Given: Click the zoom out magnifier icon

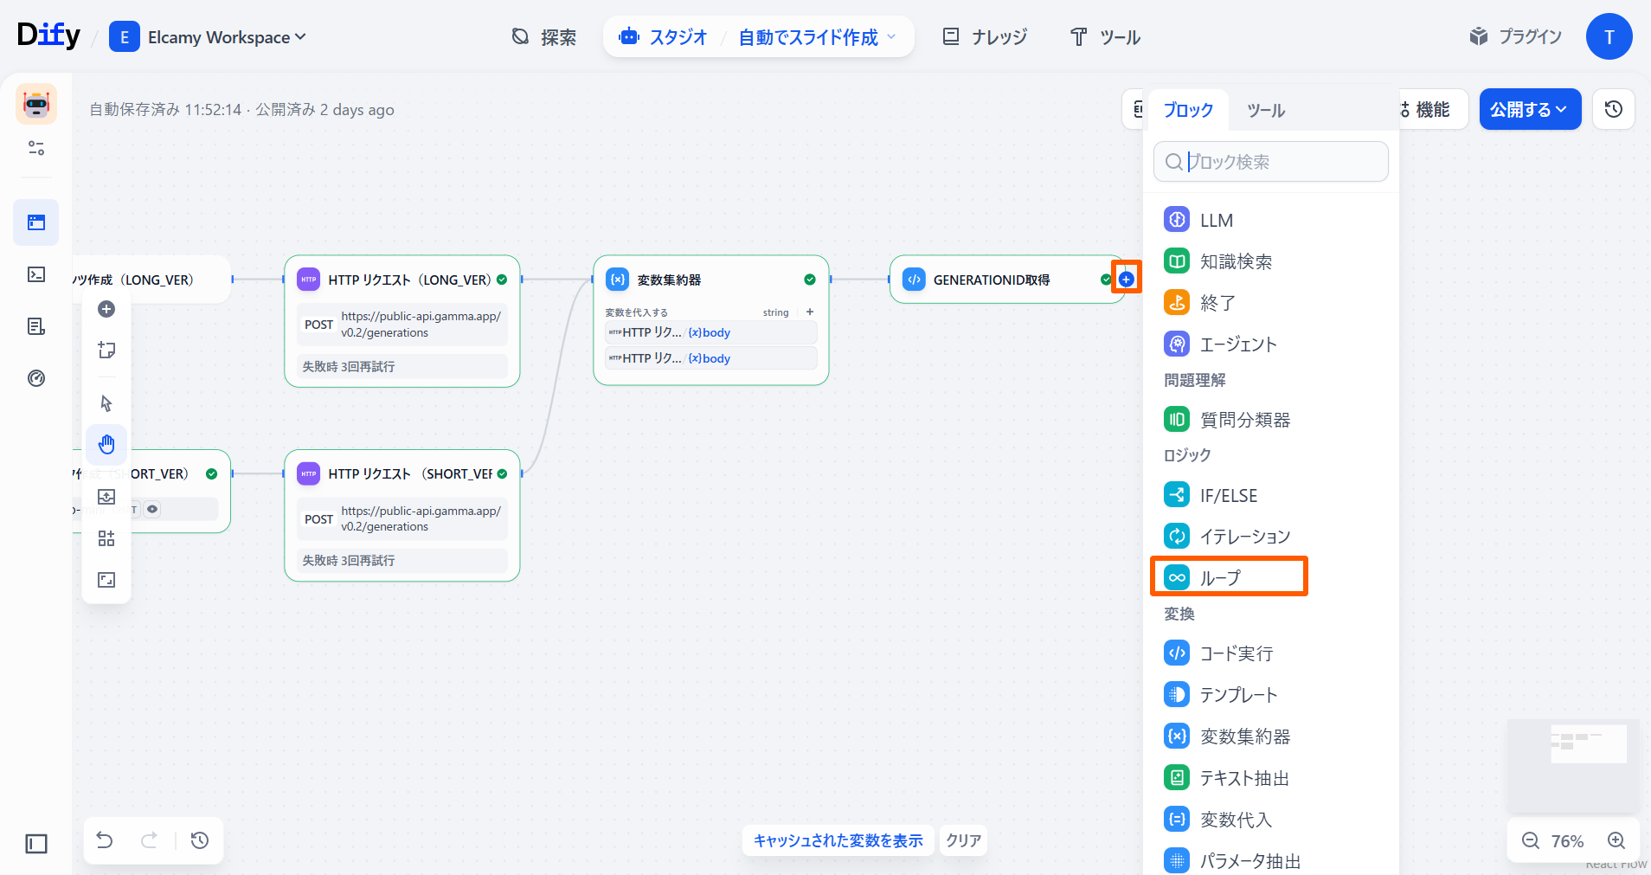Looking at the screenshot, I should point(1530,840).
